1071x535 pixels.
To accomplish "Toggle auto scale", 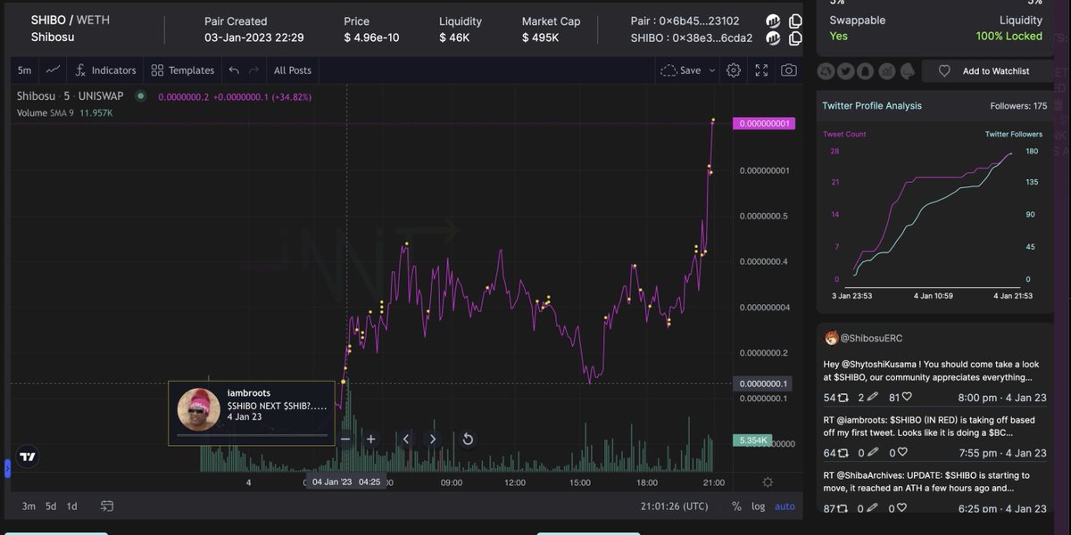I will click(x=785, y=506).
